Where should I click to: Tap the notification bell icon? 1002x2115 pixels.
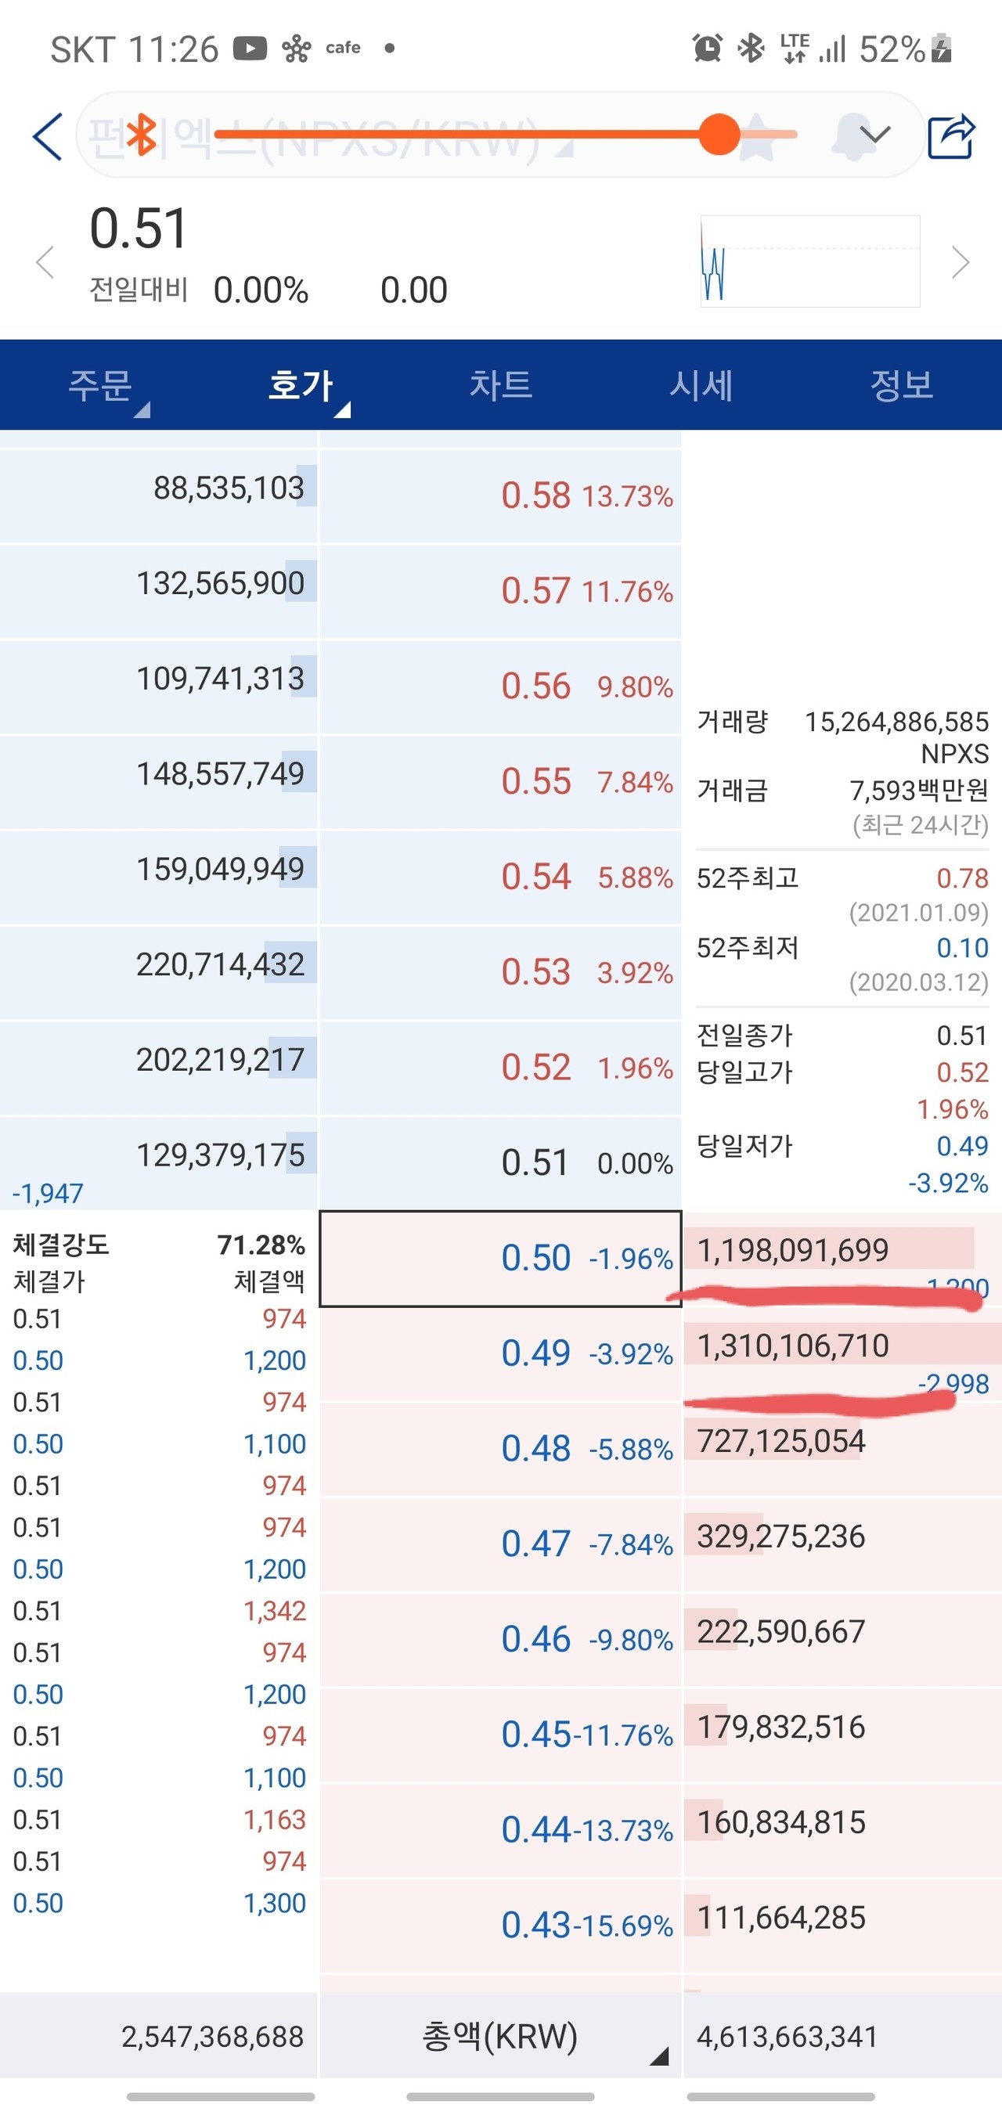854,132
